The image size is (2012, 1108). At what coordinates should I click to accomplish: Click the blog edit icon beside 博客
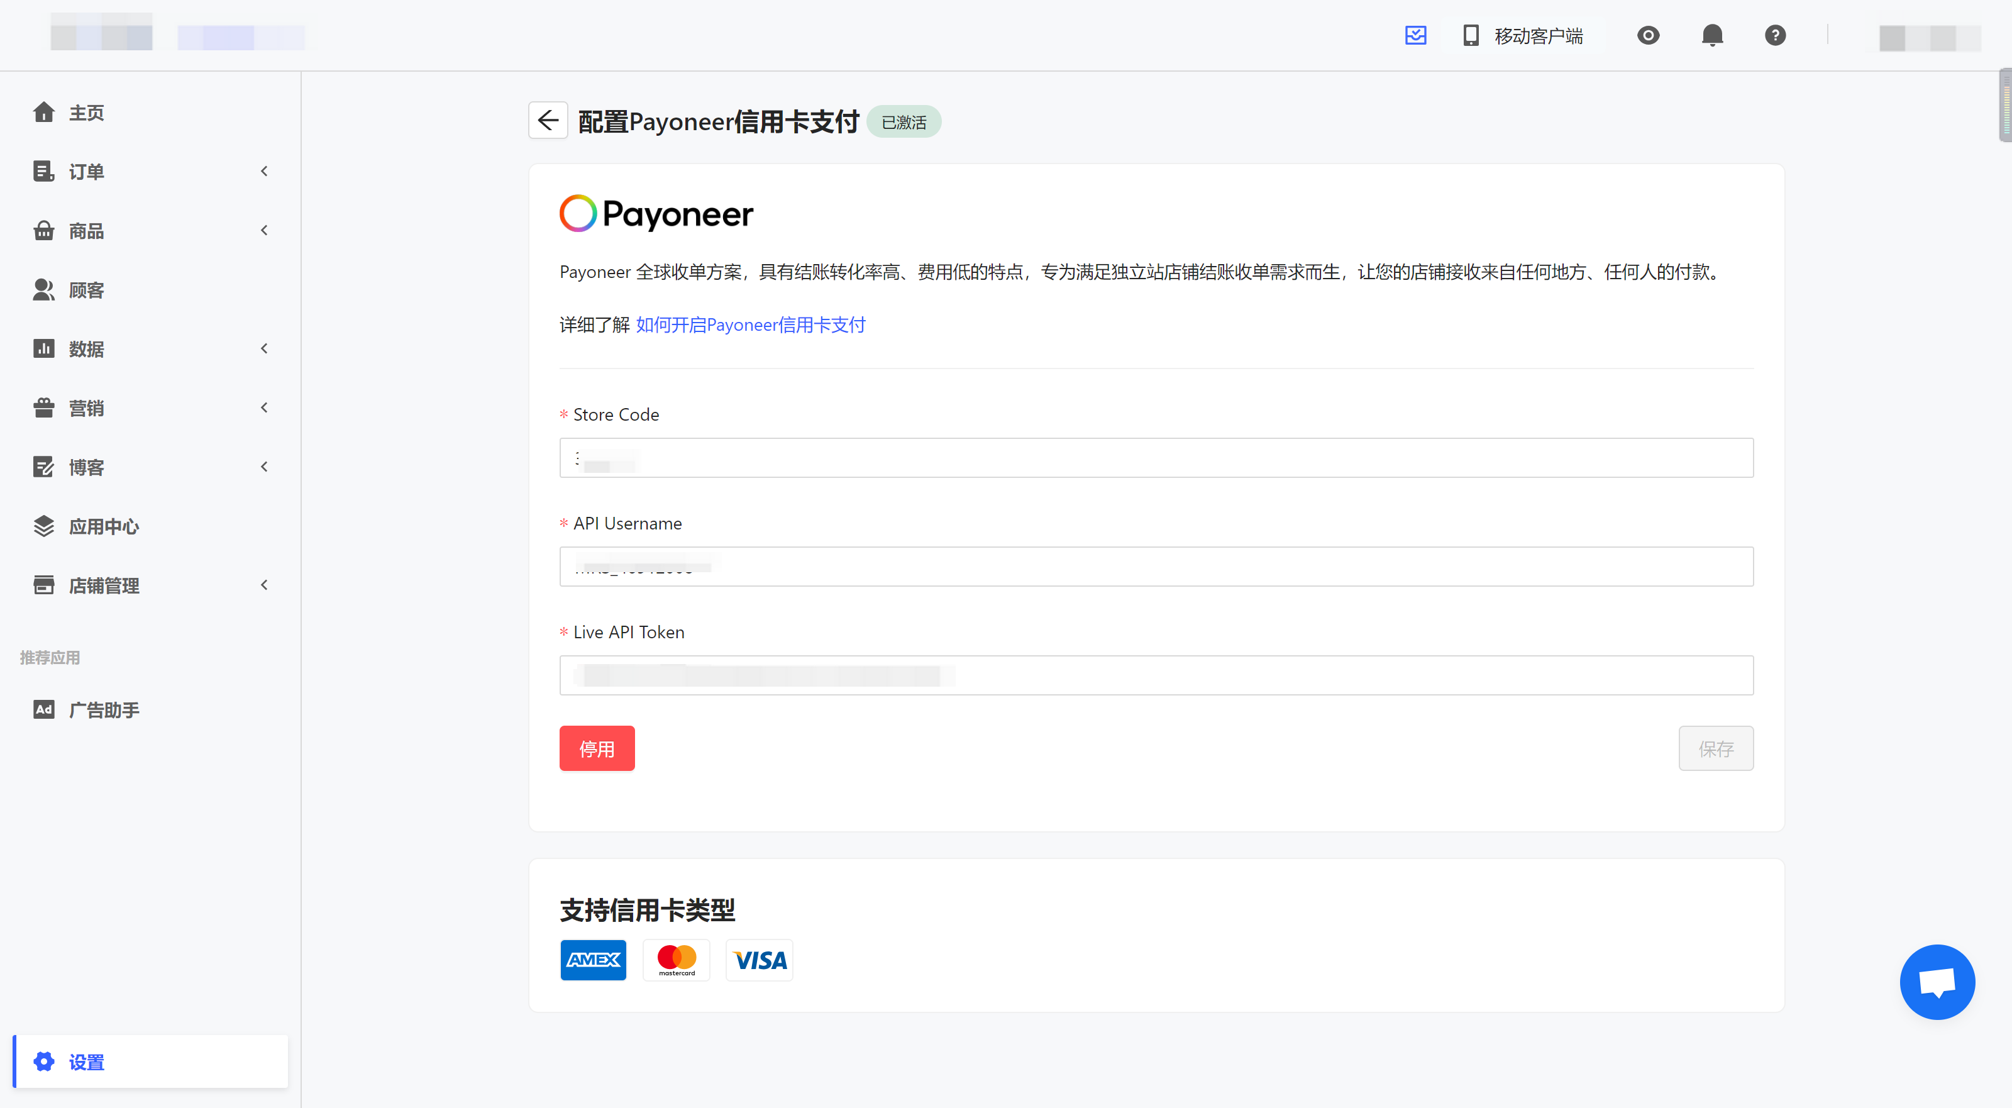pos(44,467)
